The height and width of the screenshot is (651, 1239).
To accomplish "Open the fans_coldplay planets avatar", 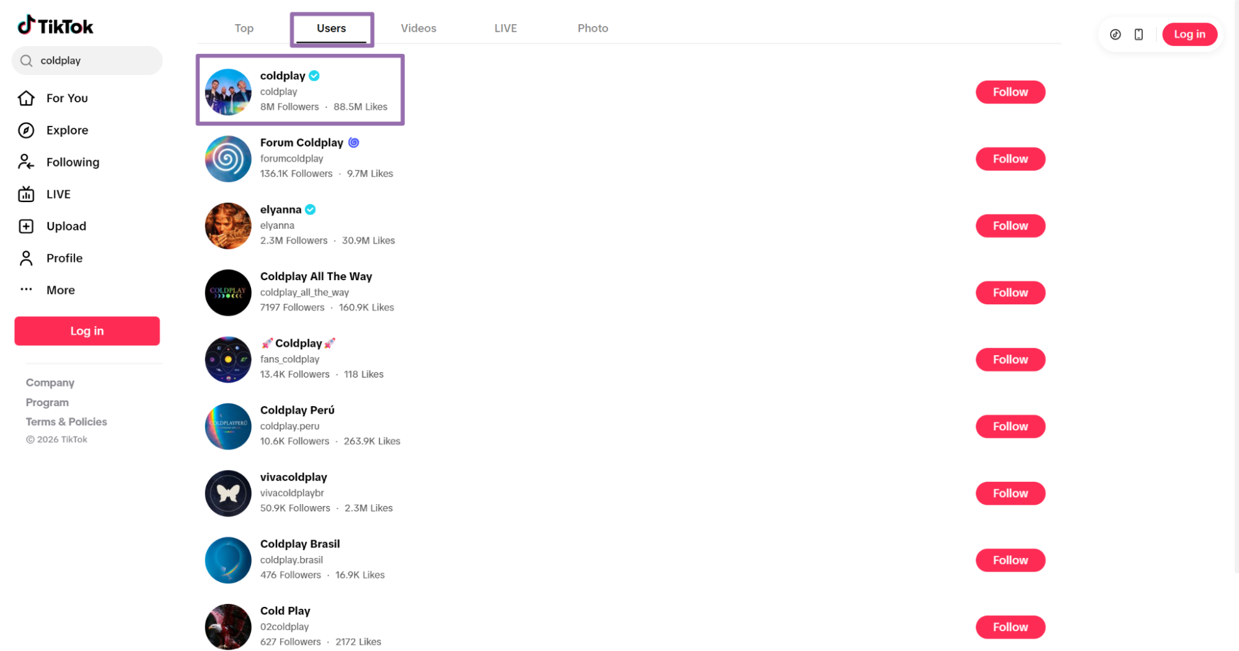I will (x=228, y=360).
